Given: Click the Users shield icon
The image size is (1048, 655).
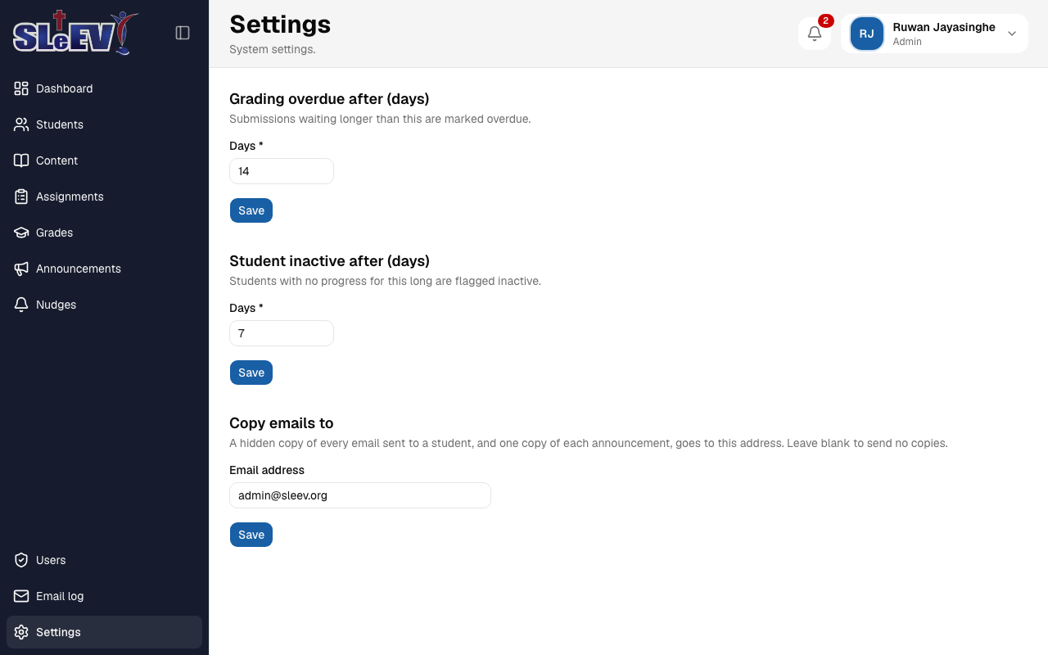Looking at the screenshot, I should click(21, 560).
